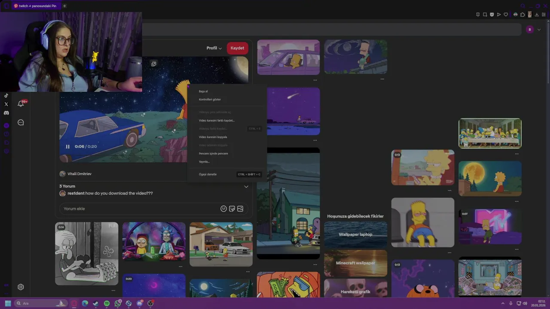This screenshot has height=309, width=550.
Task: Open the Squidward black-and-white pin
Action: pyautogui.click(x=86, y=254)
